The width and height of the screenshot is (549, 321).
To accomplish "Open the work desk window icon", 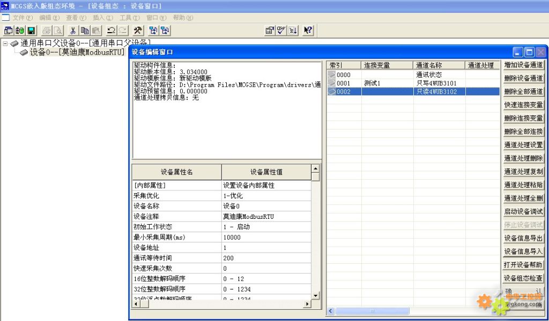I will [9, 30].
